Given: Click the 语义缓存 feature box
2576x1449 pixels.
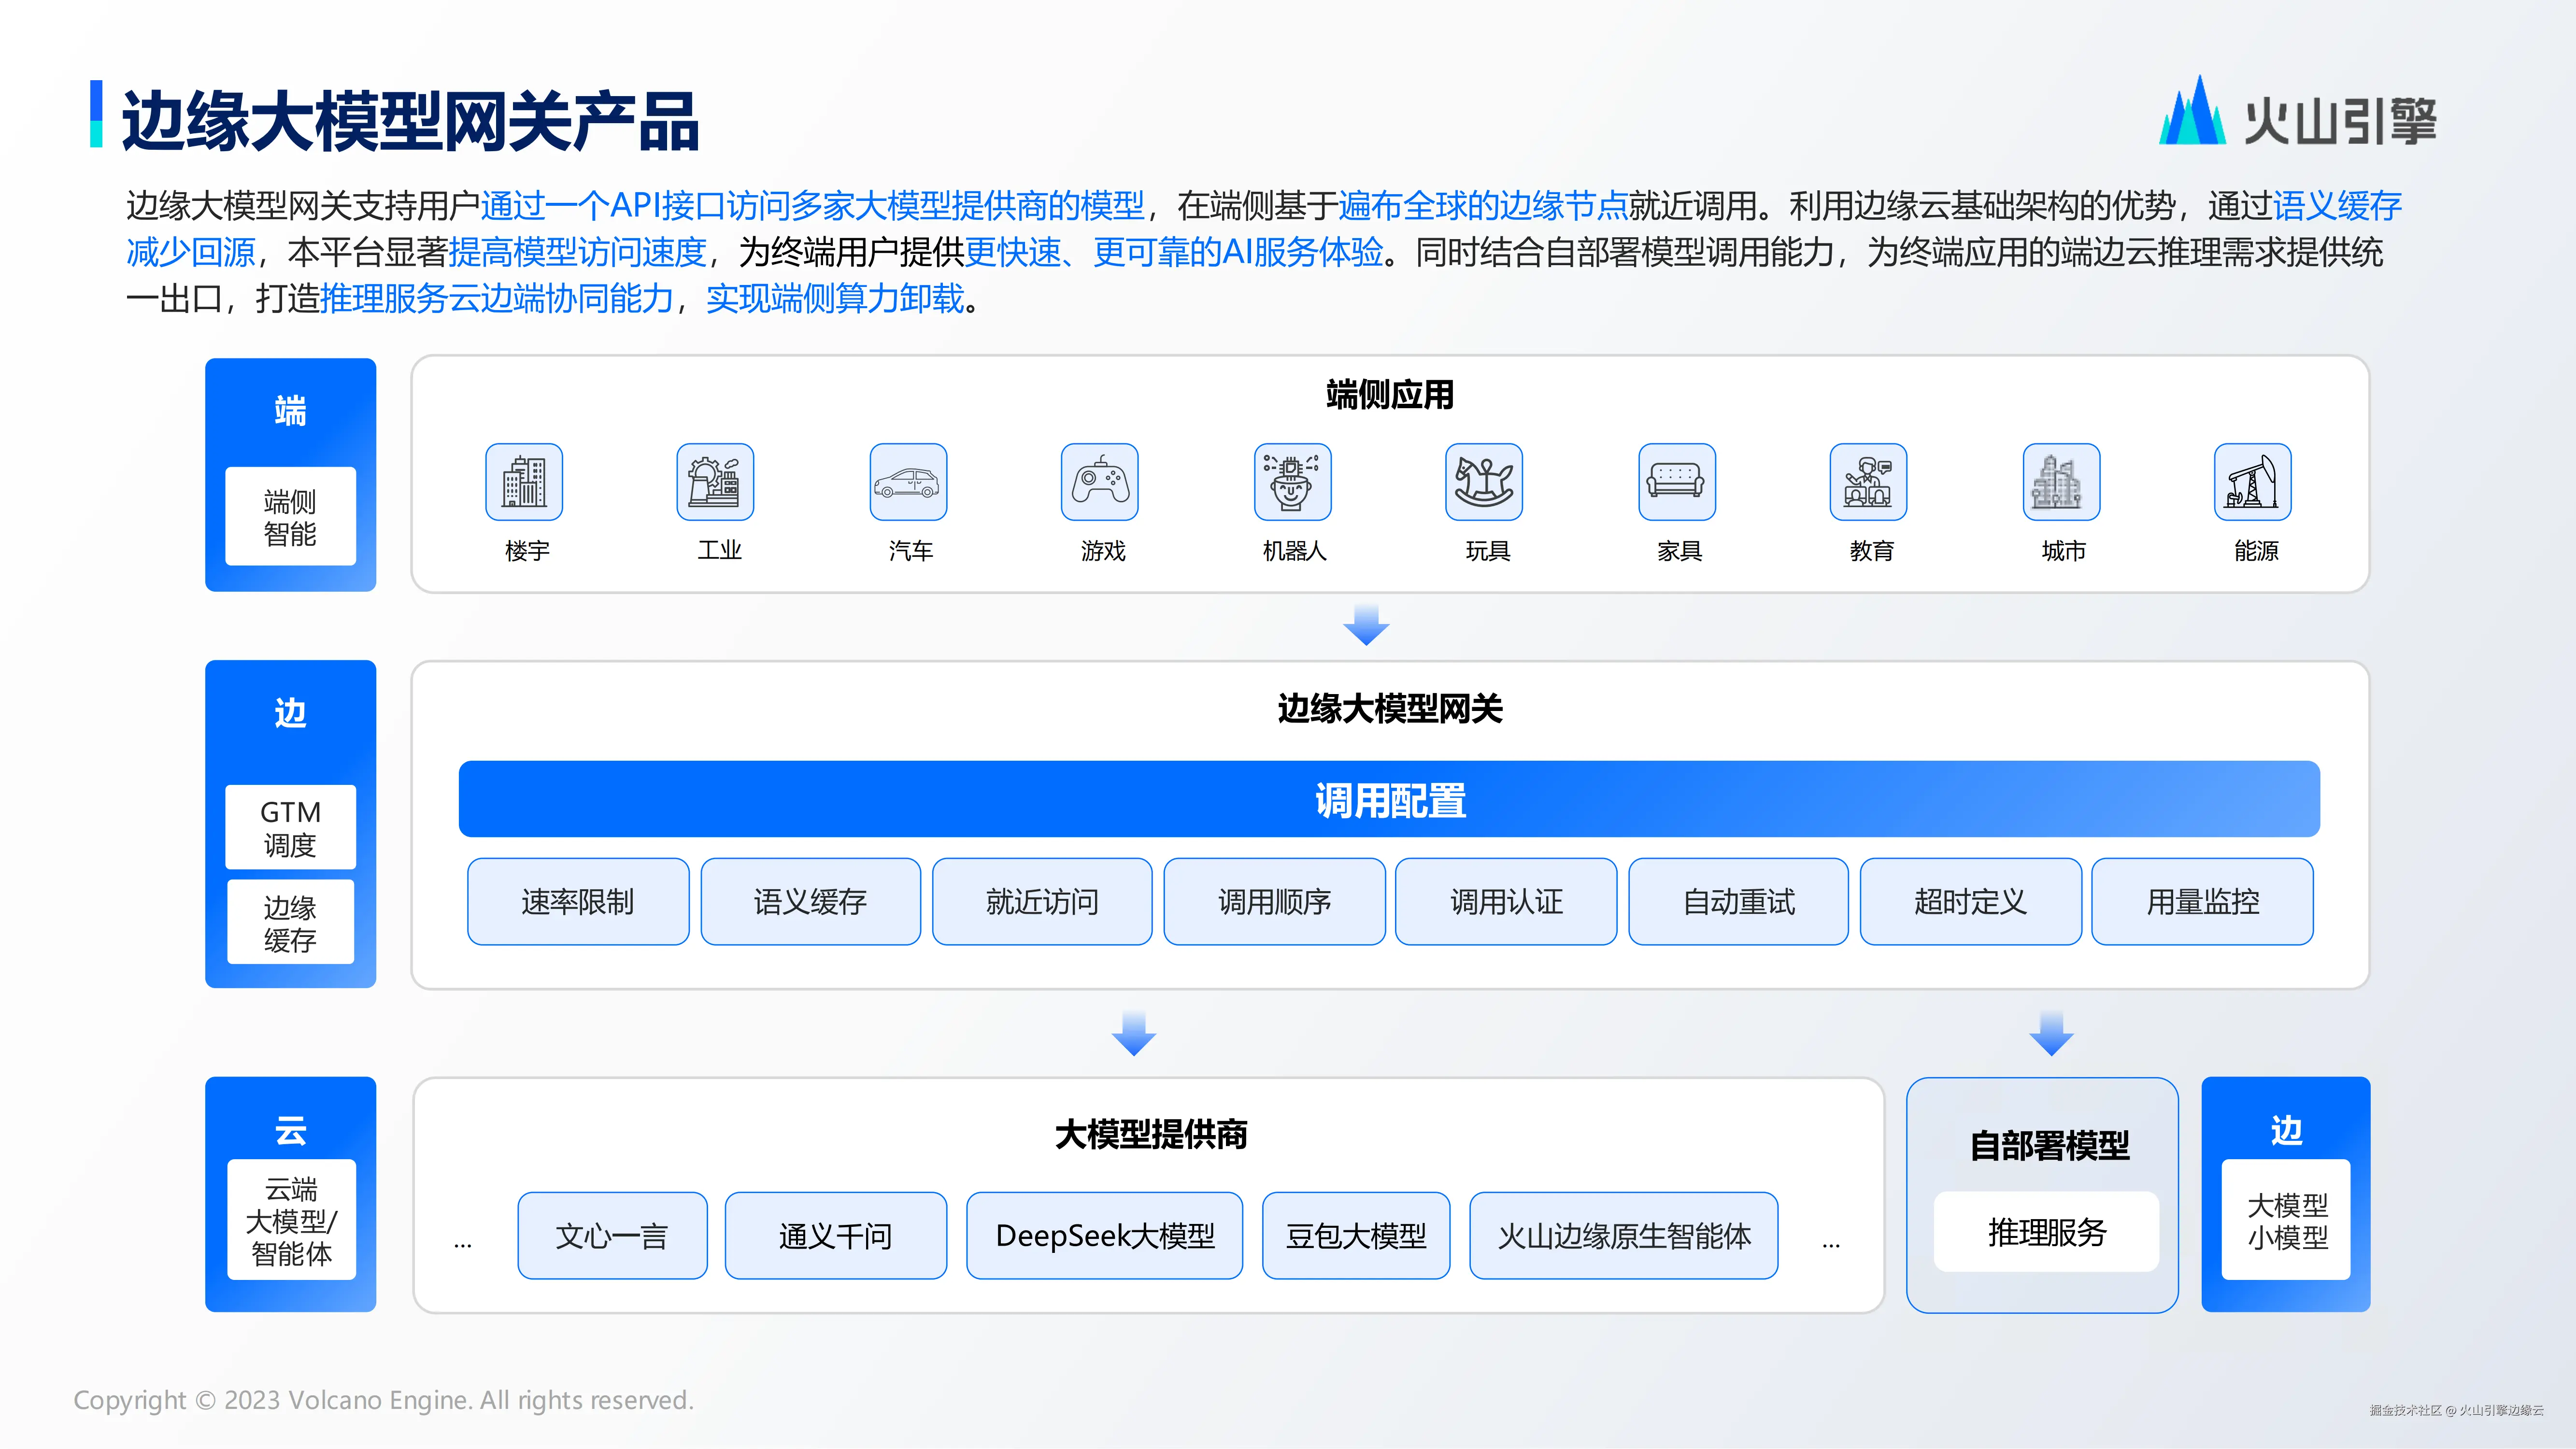Looking at the screenshot, I should click(x=810, y=902).
